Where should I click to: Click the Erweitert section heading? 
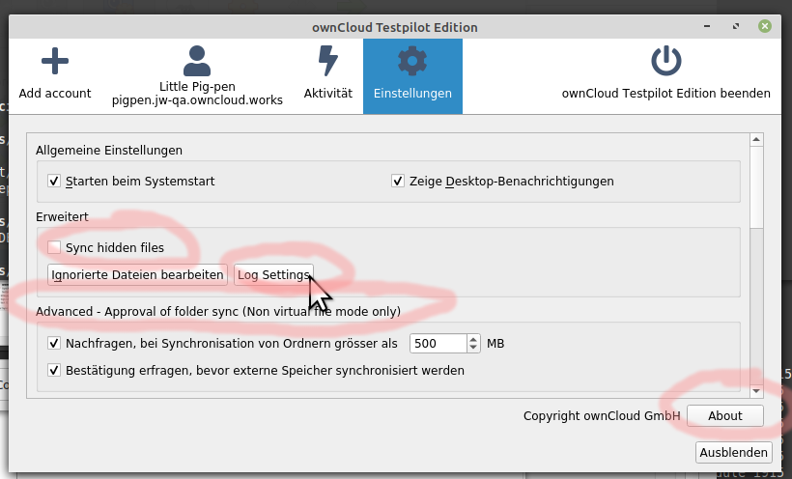(x=62, y=216)
